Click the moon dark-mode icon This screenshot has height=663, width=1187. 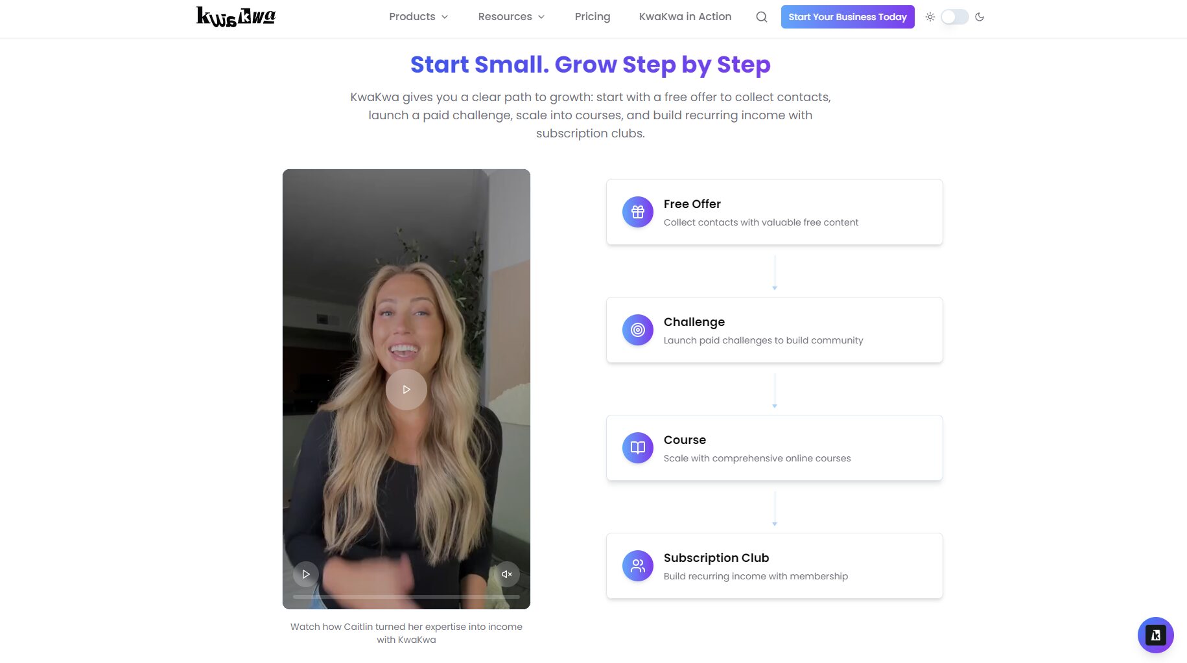click(x=980, y=17)
